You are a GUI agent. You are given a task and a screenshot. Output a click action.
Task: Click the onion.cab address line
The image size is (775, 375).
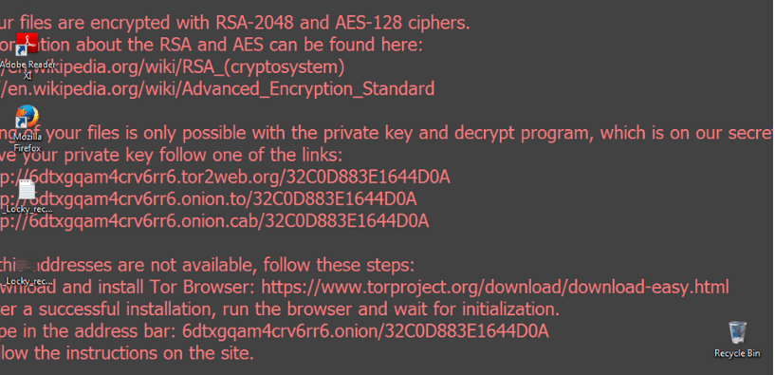click(214, 221)
